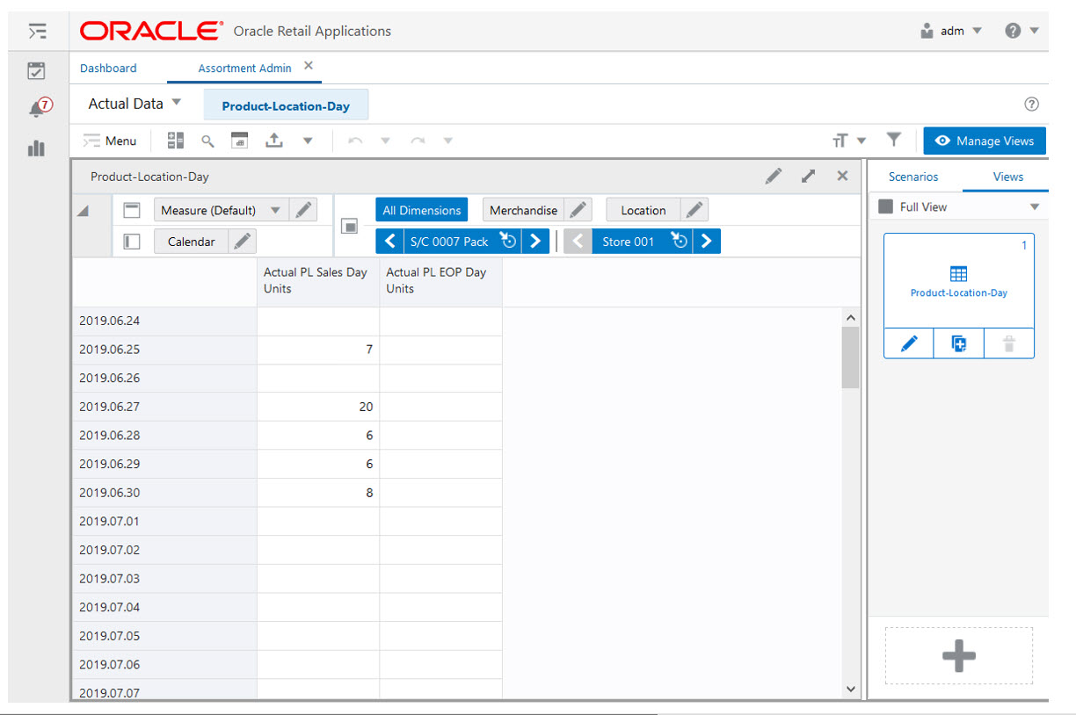Add a new view with plus box

959,656
